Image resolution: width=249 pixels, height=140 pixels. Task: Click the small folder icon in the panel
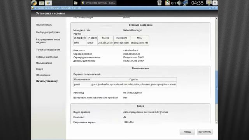pyautogui.click(x=75, y=3)
